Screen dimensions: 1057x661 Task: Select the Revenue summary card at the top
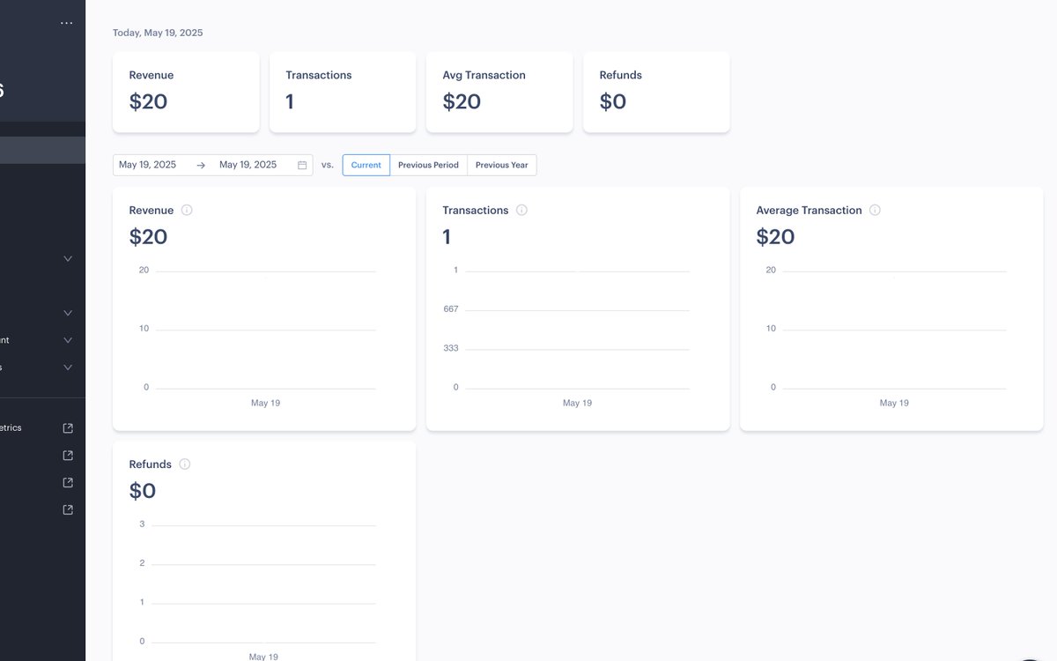tap(186, 92)
